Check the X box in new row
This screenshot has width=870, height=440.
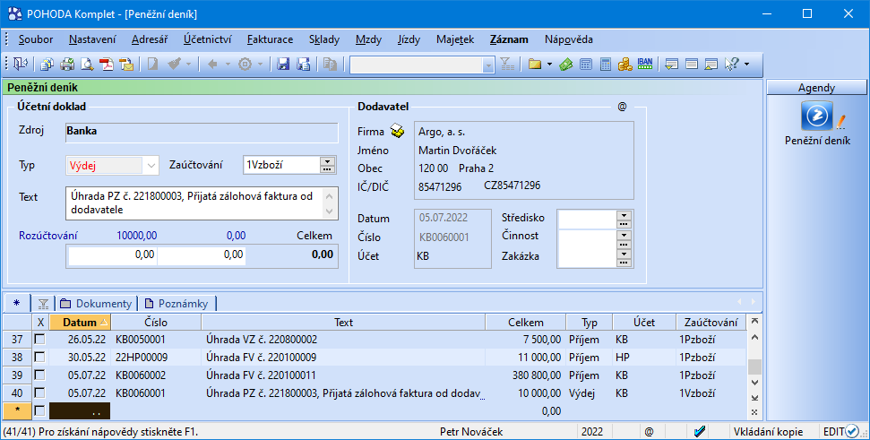pyautogui.click(x=40, y=411)
